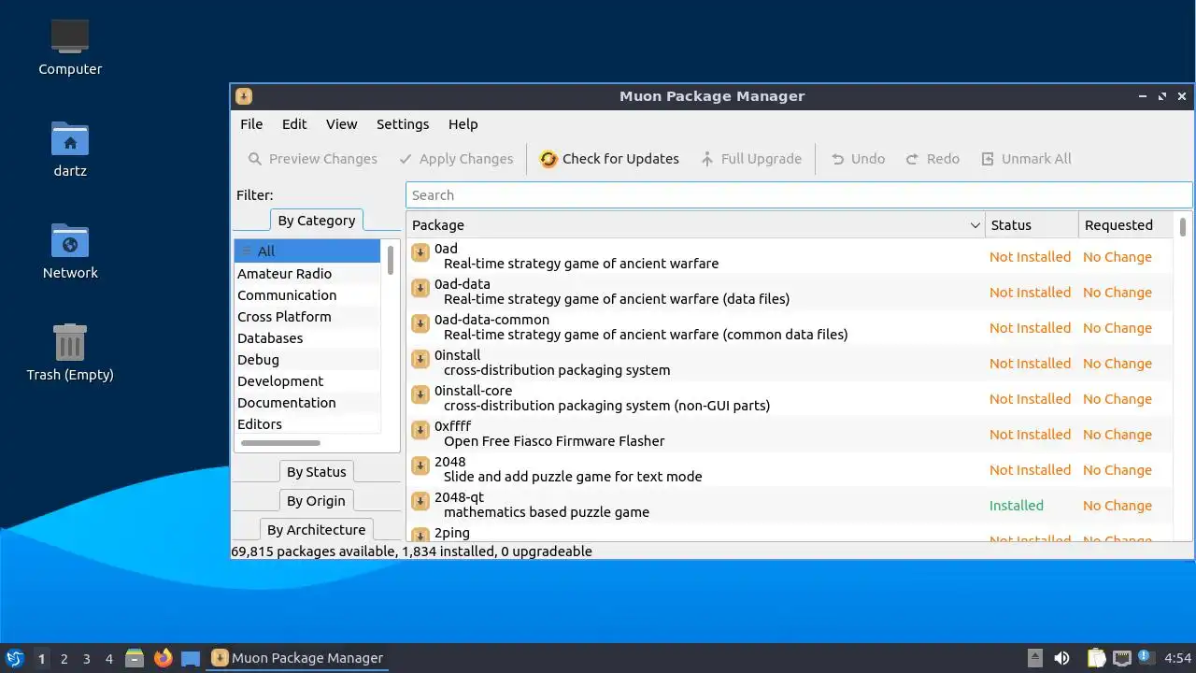Viewport: 1196px width, 673px height.
Task: Switch to the By Architecture filter tab
Action: [317, 530]
